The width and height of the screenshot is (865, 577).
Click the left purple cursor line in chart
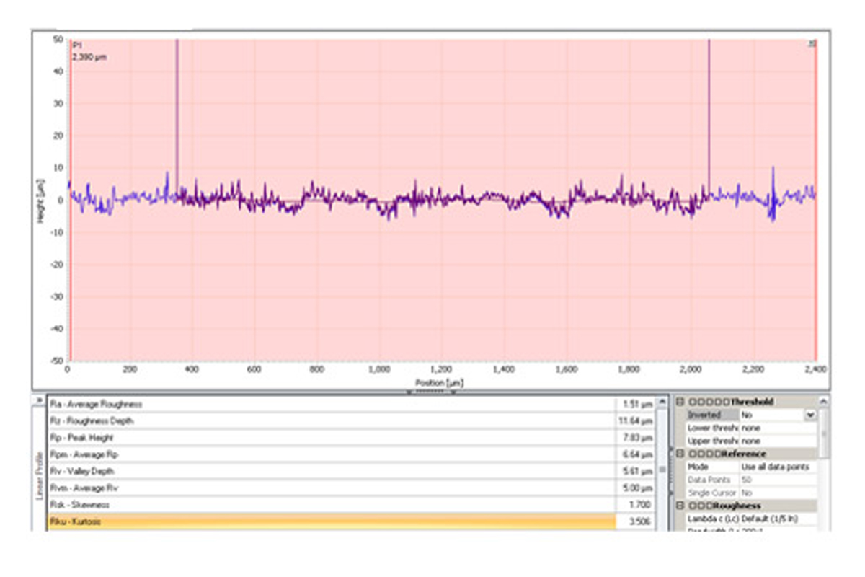pos(177,108)
